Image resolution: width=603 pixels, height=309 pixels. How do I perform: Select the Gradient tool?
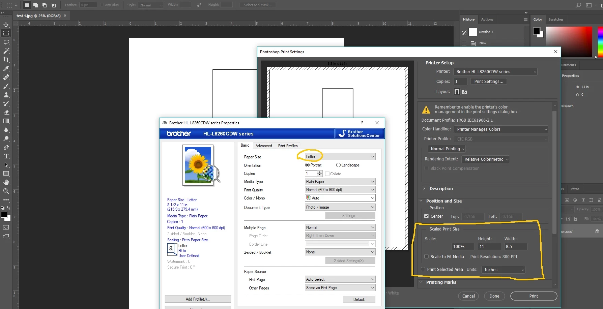tap(6, 121)
